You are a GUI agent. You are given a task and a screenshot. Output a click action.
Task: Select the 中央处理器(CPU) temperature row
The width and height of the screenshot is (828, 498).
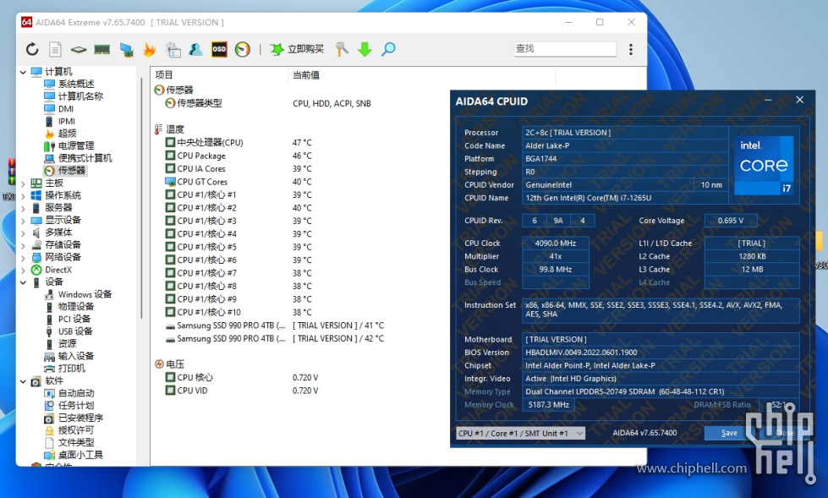pos(210,143)
